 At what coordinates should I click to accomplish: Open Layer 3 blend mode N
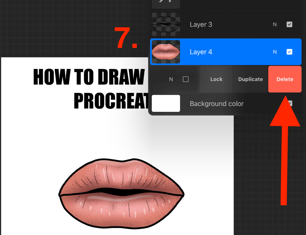tap(275, 24)
